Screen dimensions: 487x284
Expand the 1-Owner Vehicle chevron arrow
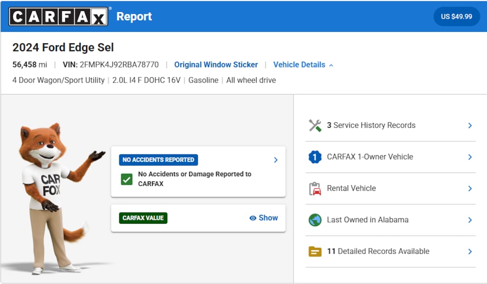[470, 157]
